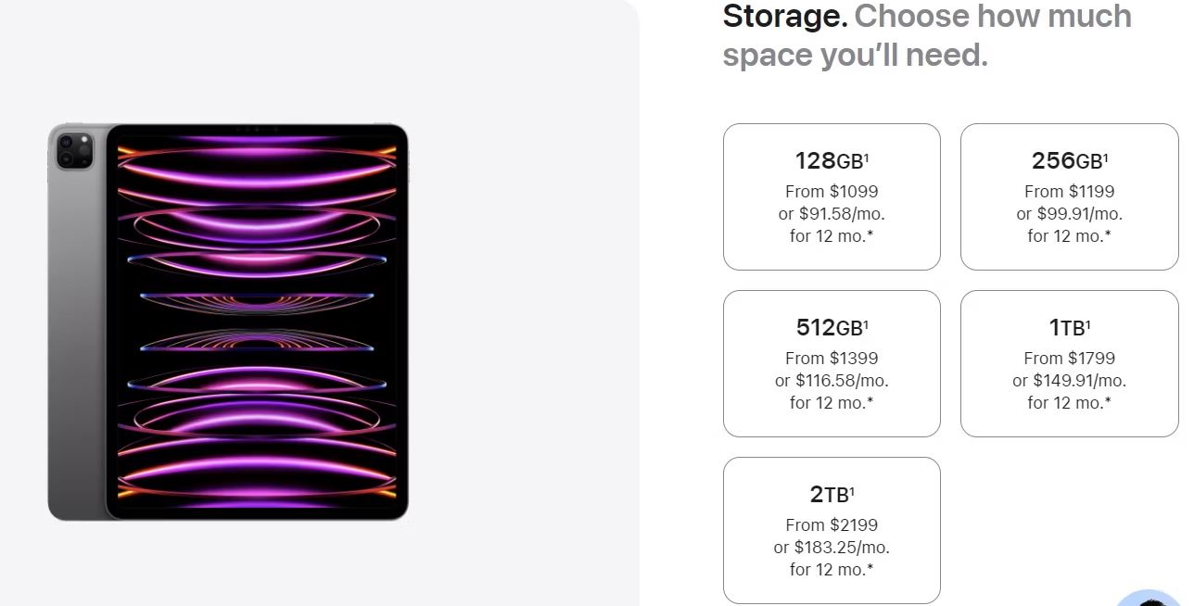This screenshot has width=1194, height=606.
Task: Click the iPad Pro product image
Action: point(228,322)
